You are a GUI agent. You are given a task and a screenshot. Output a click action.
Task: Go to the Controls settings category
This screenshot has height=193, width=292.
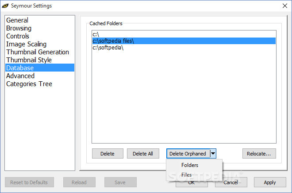18,36
